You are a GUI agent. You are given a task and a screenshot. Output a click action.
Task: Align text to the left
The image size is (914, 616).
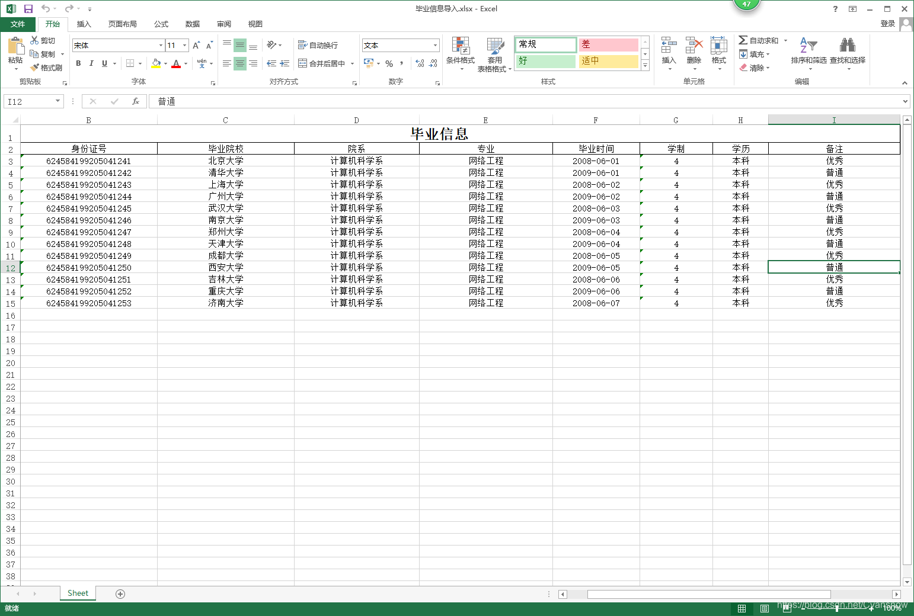coord(227,63)
